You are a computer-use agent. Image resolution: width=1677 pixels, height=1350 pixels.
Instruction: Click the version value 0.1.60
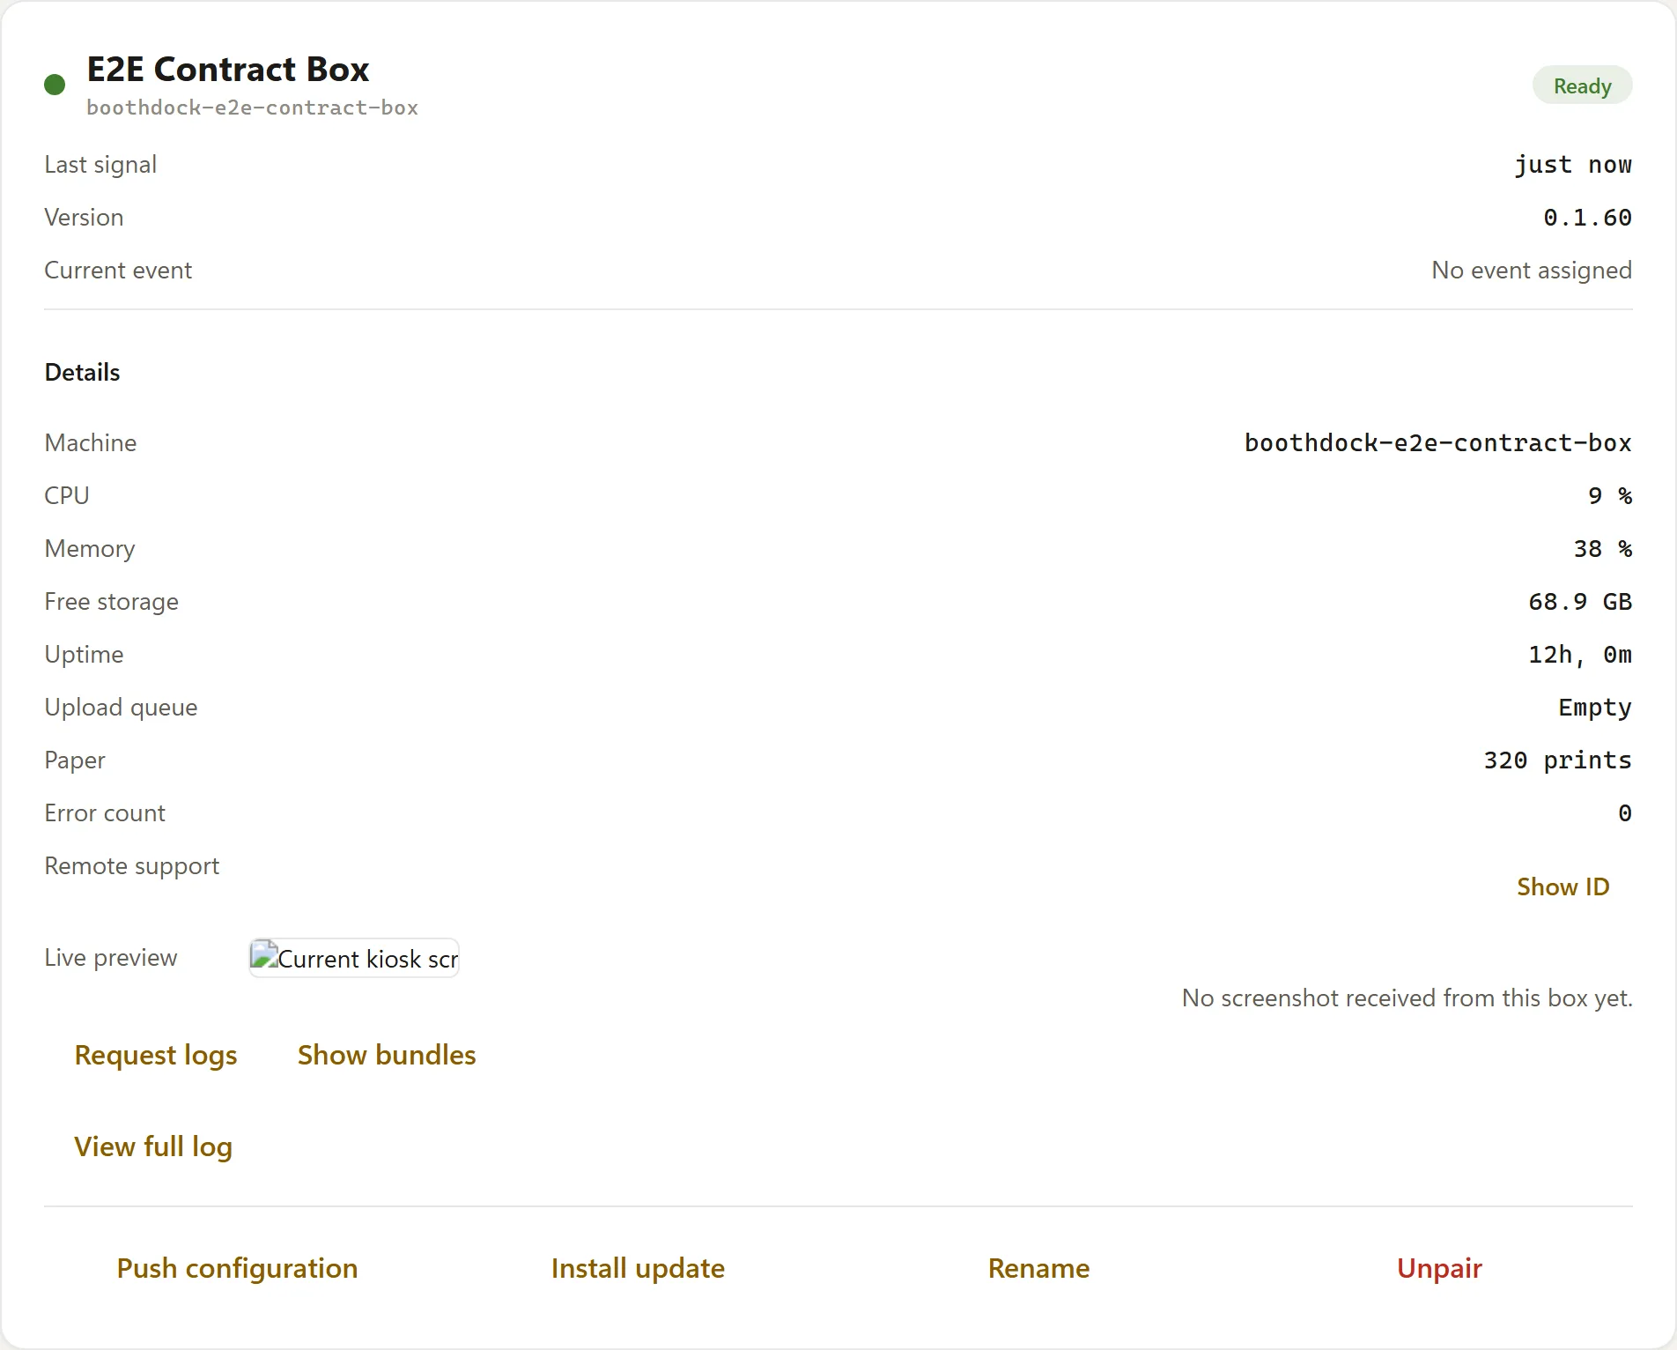tap(1587, 218)
